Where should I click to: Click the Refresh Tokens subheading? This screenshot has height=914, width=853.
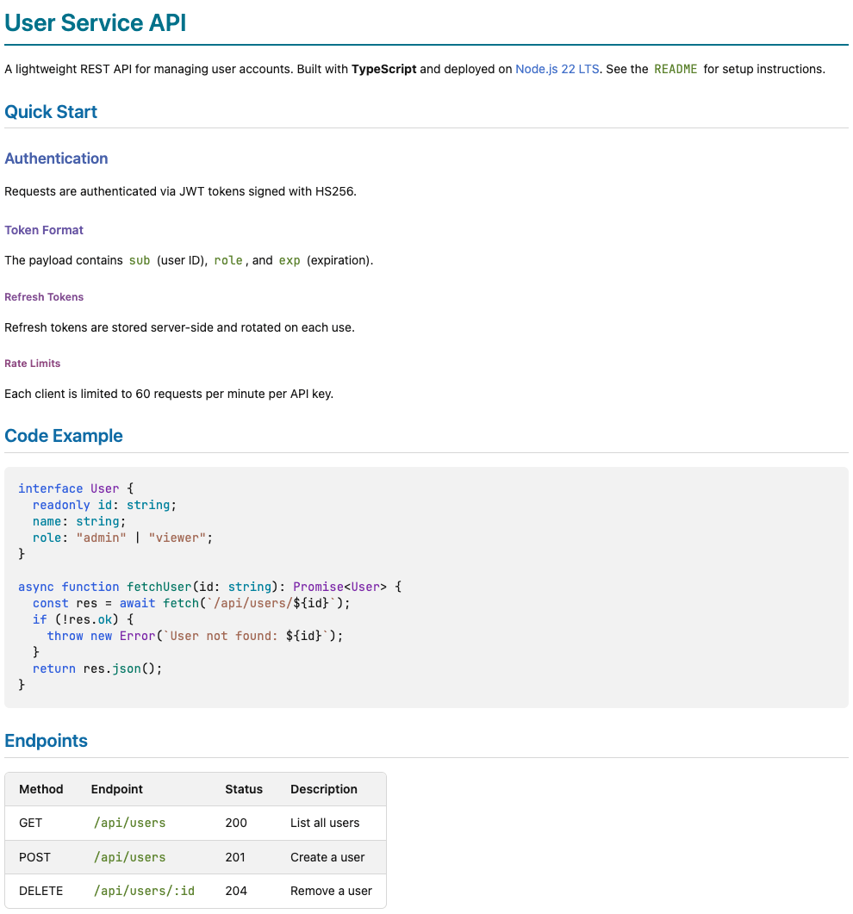click(x=44, y=296)
